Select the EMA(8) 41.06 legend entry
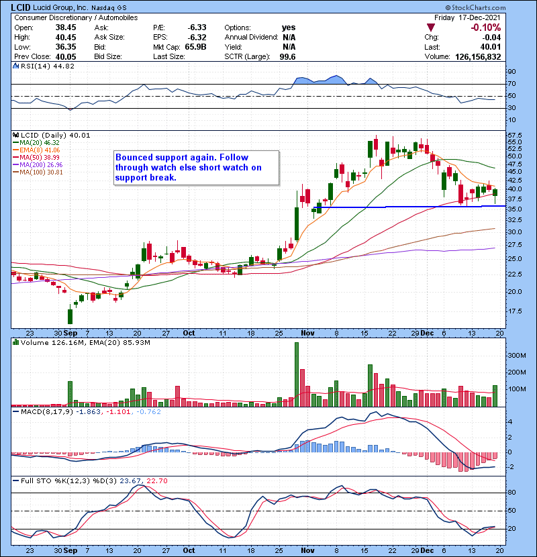The image size is (537, 557). tap(36, 150)
